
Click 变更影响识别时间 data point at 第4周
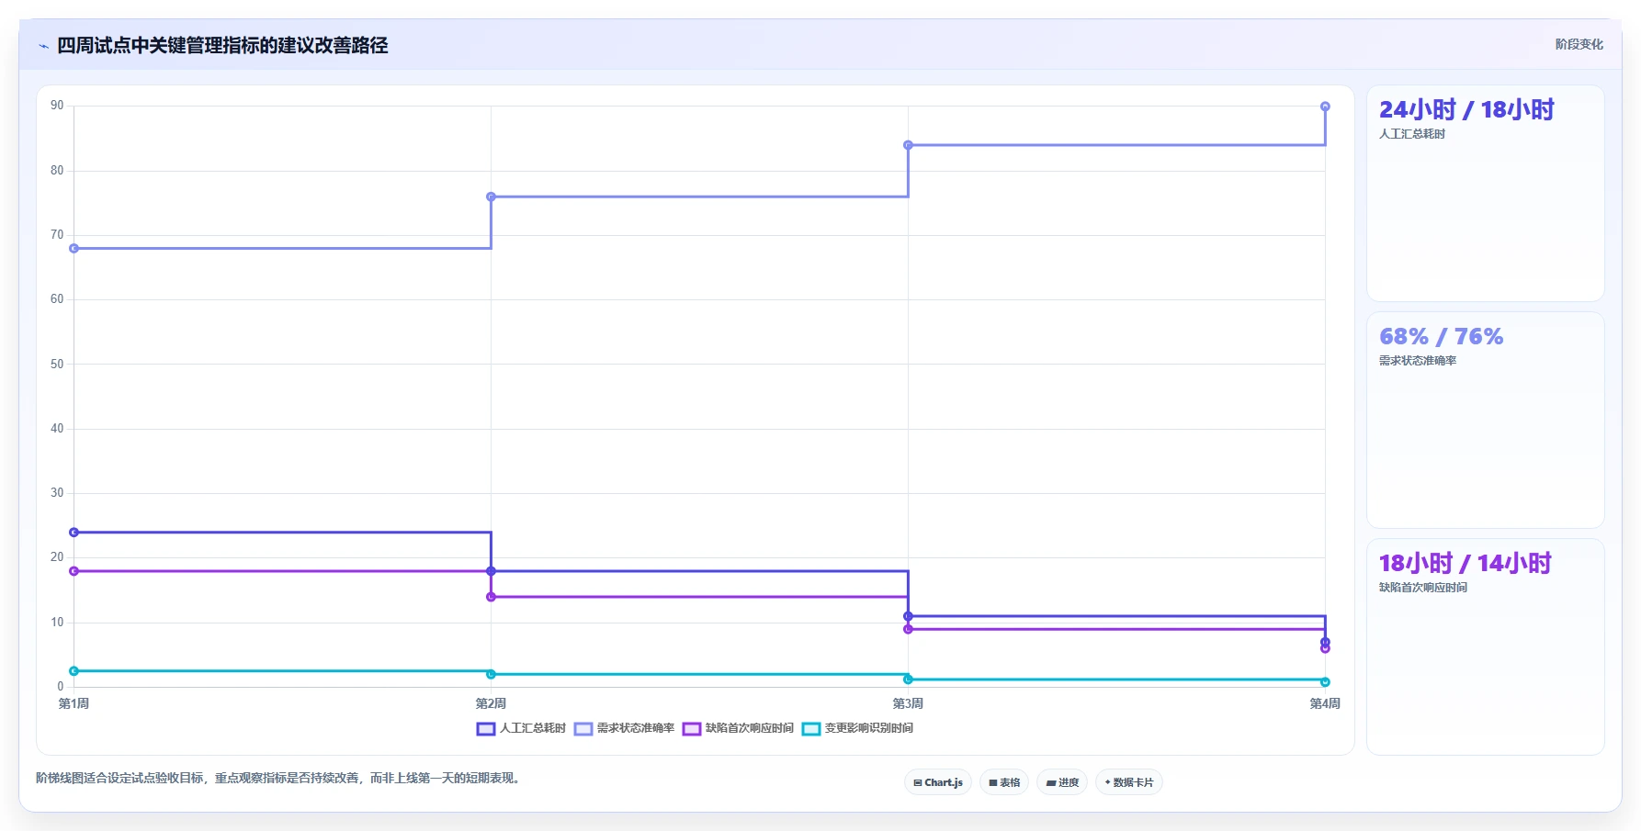click(x=1325, y=681)
